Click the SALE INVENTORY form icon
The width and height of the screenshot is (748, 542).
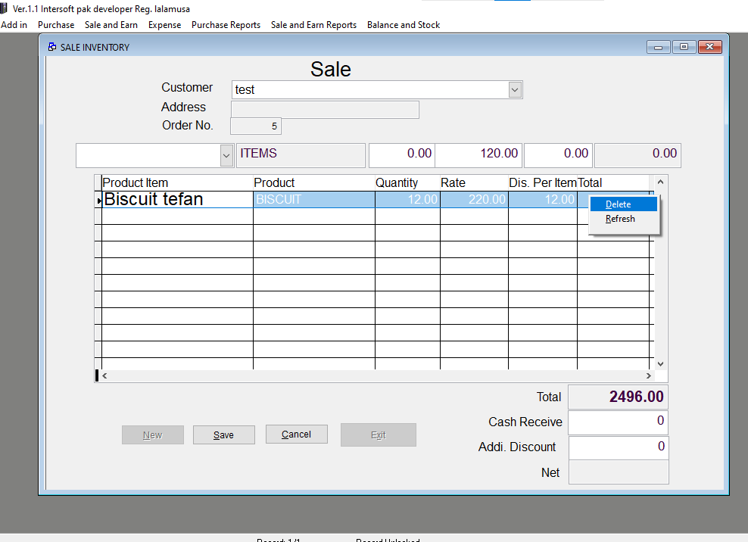[51, 46]
